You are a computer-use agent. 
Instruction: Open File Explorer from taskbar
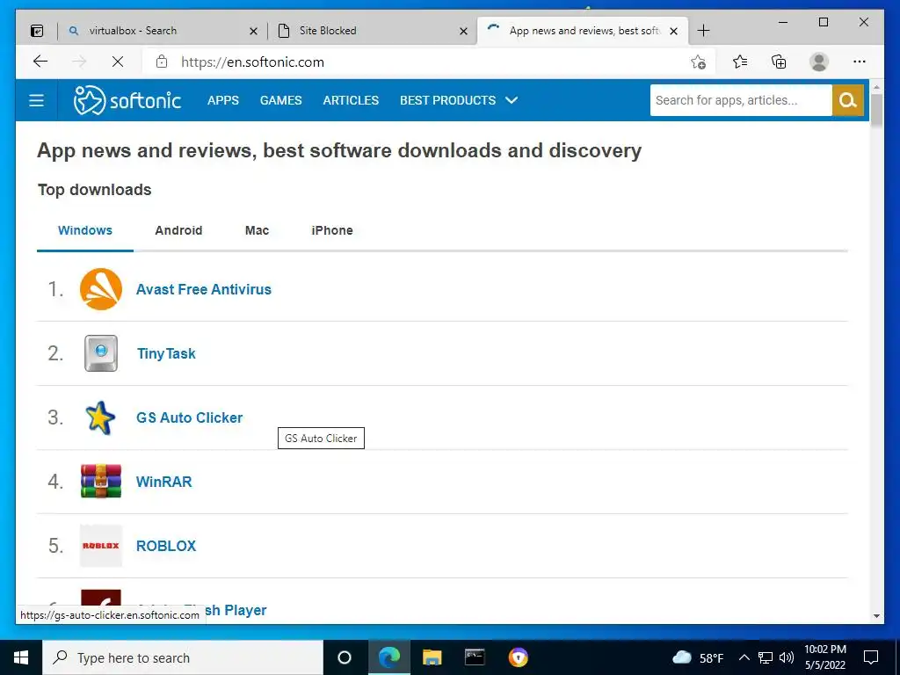coord(432,657)
